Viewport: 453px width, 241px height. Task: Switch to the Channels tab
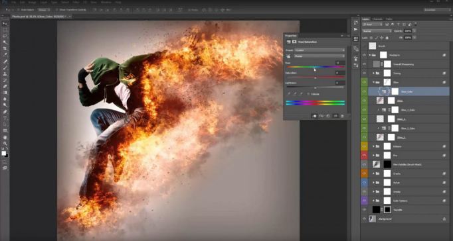point(377,19)
